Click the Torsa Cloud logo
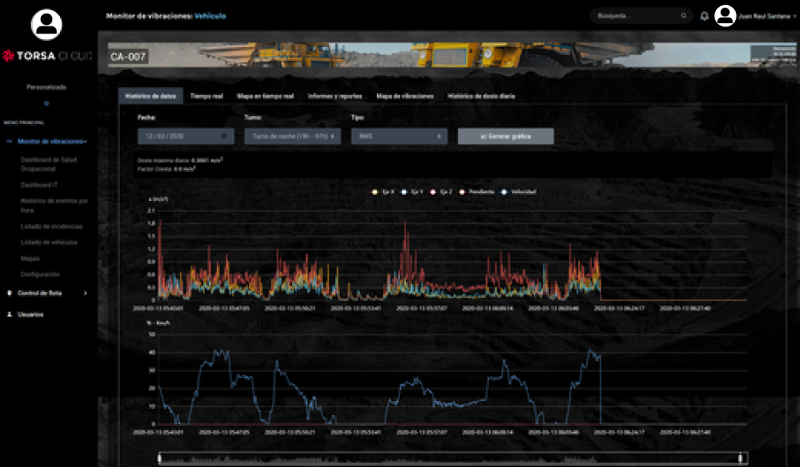 pos(46,56)
